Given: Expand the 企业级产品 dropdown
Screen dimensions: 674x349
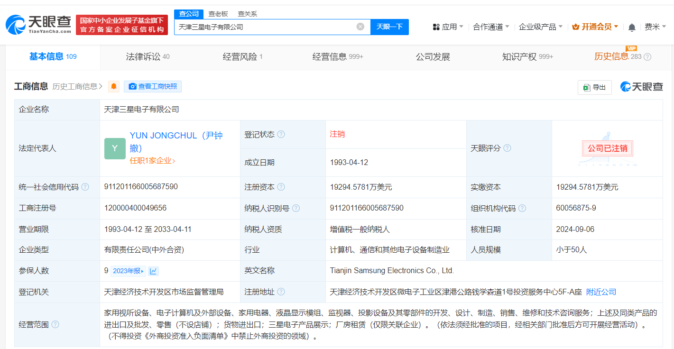Looking at the screenshot, I should [x=540, y=27].
